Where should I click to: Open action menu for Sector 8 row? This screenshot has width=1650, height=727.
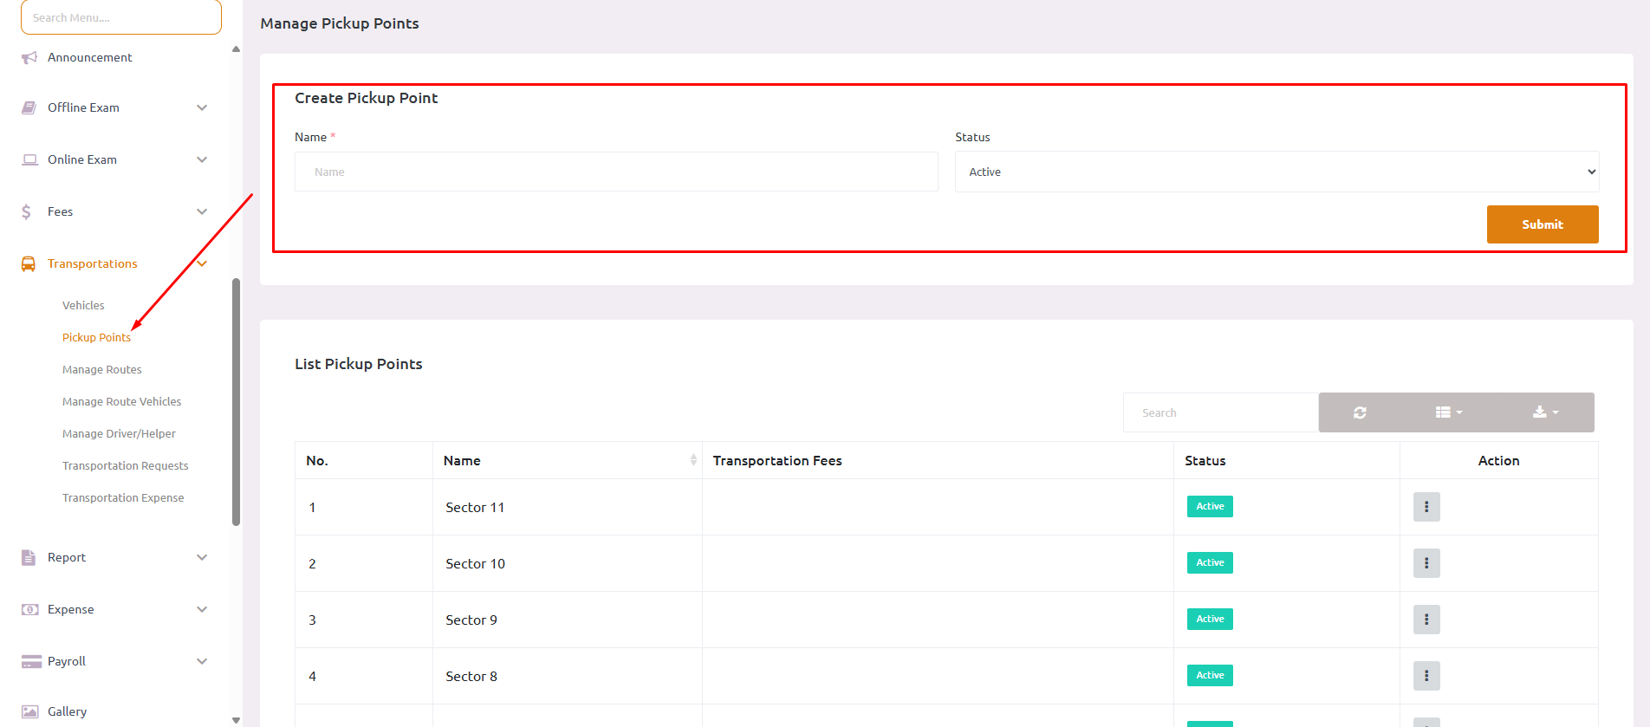click(x=1426, y=676)
